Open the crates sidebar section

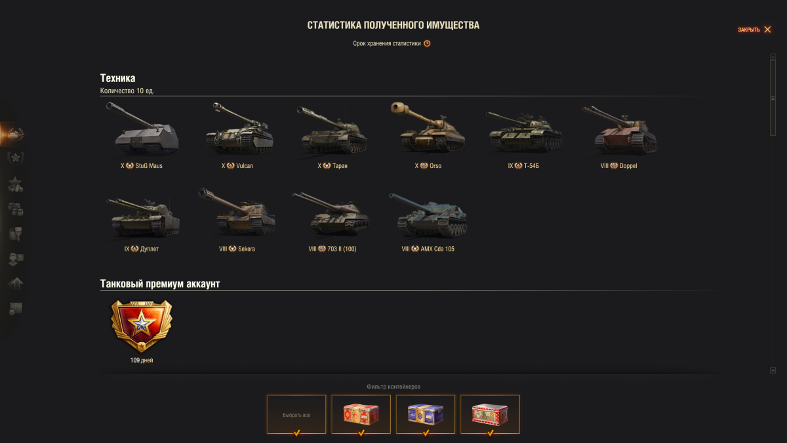15,209
